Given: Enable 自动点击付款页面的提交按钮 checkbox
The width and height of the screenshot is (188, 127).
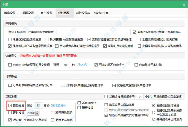Looking at the screenshot, I should pos(11,65).
